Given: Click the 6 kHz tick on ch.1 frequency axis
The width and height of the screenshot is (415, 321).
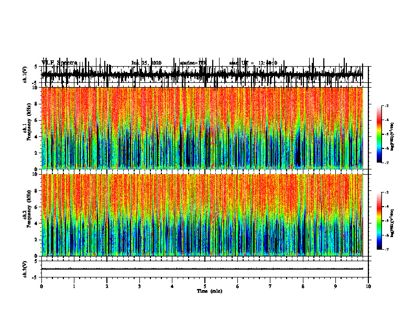Looking at the screenshot, I should (37, 121).
